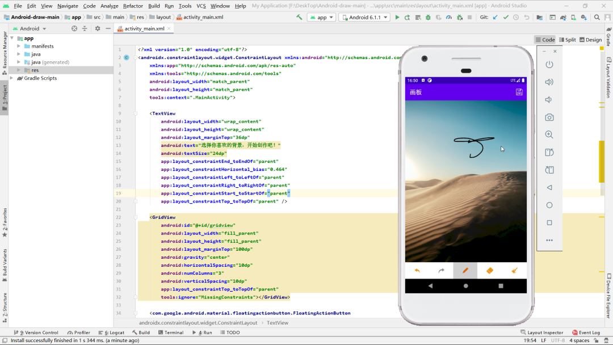Click Git Rollback undo arrow
This screenshot has width=613, height=345.
527,17
